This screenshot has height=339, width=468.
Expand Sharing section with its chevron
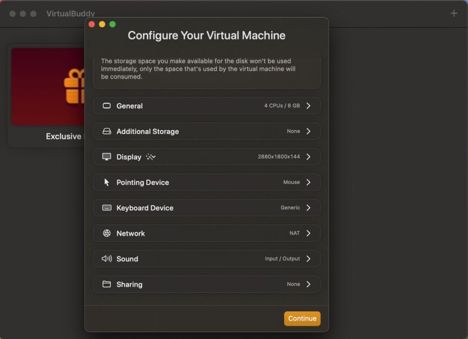pyautogui.click(x=308, y=284)
